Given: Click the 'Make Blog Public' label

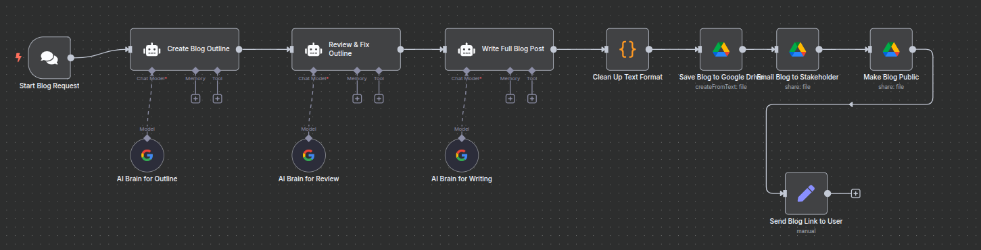Looking at the screenshot, I should click(891, 77).
